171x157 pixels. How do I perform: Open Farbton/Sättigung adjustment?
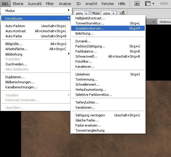[108, 46]
